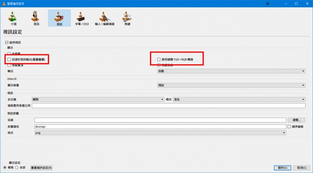The image size is (313, 173).
Task: Click the 視訊抓圖 group label
Action: [x=13, y=113]
